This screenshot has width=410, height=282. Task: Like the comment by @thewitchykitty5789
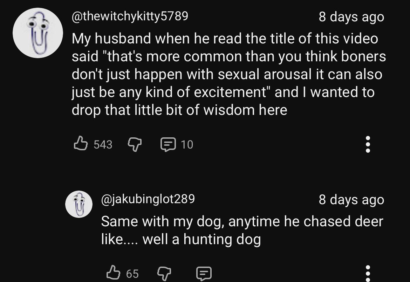tap(81, 144)
